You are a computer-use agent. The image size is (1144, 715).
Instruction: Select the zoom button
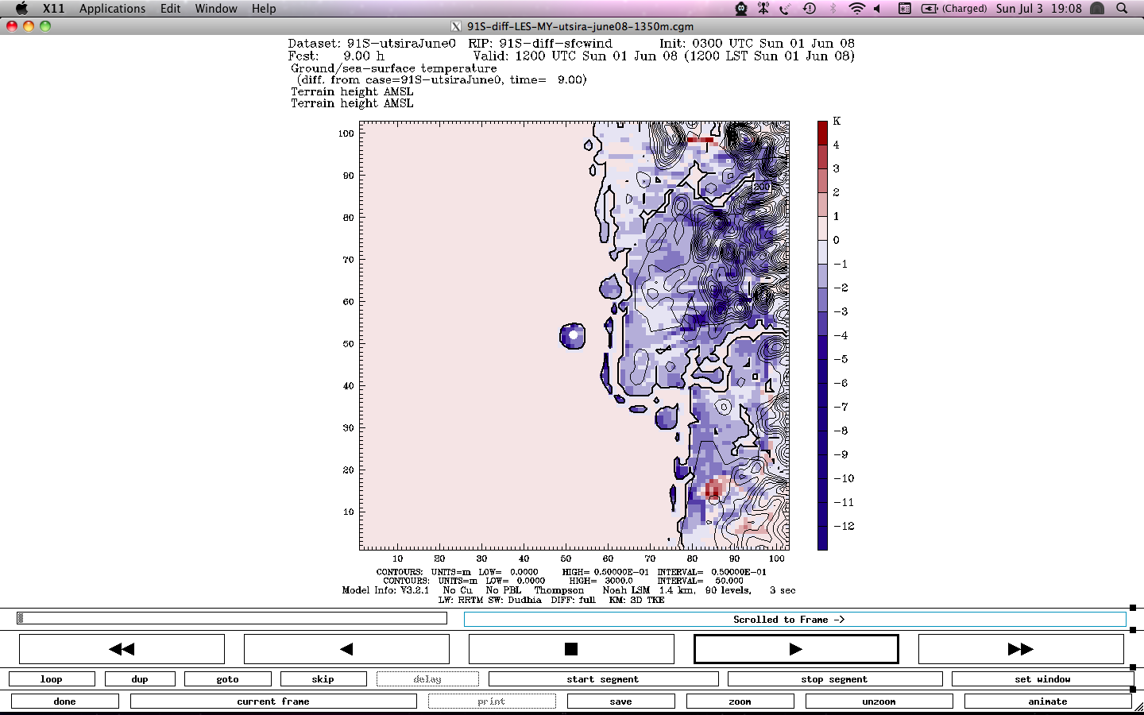[740, 701]
